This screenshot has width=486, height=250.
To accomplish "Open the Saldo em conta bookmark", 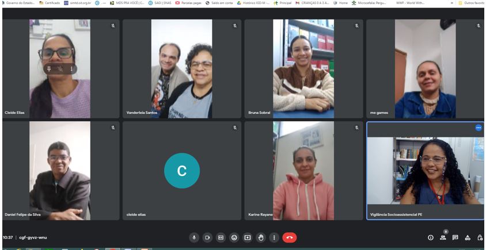I will click(219, 3).
